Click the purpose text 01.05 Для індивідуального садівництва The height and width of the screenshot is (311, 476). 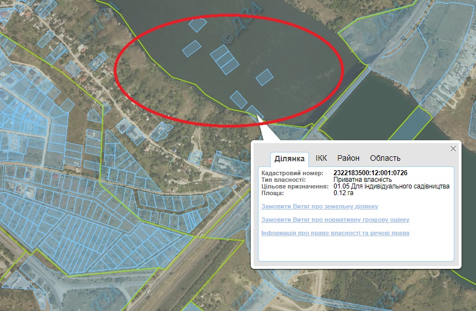[391, 186]
